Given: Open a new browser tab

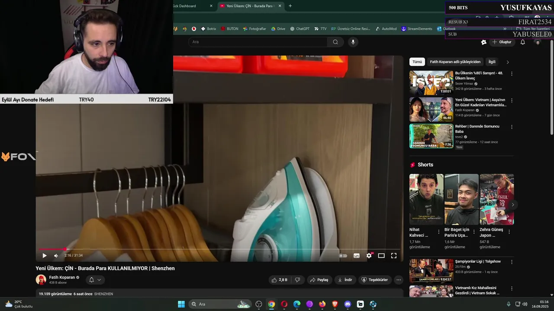Looking at the screenshot, I should [290, 6].
